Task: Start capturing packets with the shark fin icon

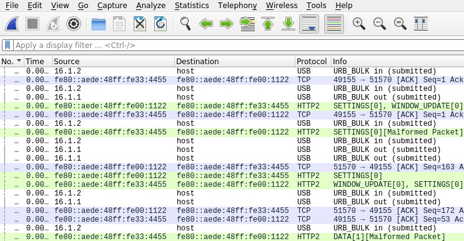Action: tap(12, 24)
